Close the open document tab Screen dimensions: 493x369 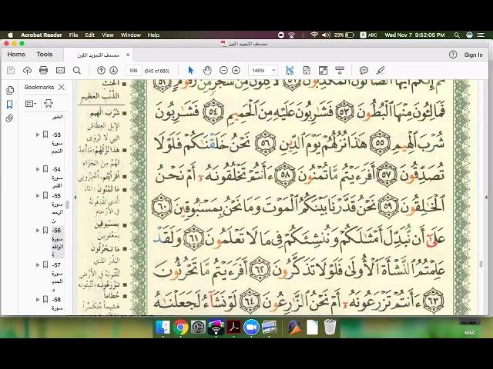coord(128,55)
